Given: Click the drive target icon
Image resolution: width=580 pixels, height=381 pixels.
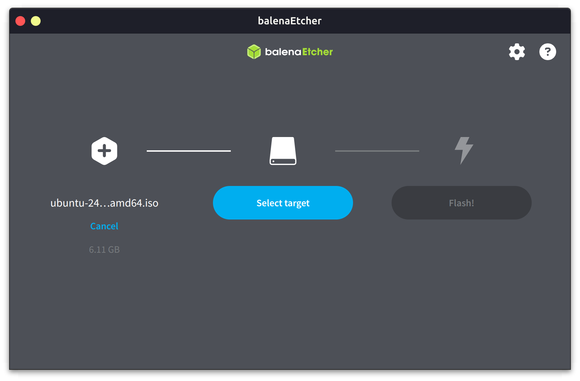Looking at the screenshot, I should [x=283, y=151].
